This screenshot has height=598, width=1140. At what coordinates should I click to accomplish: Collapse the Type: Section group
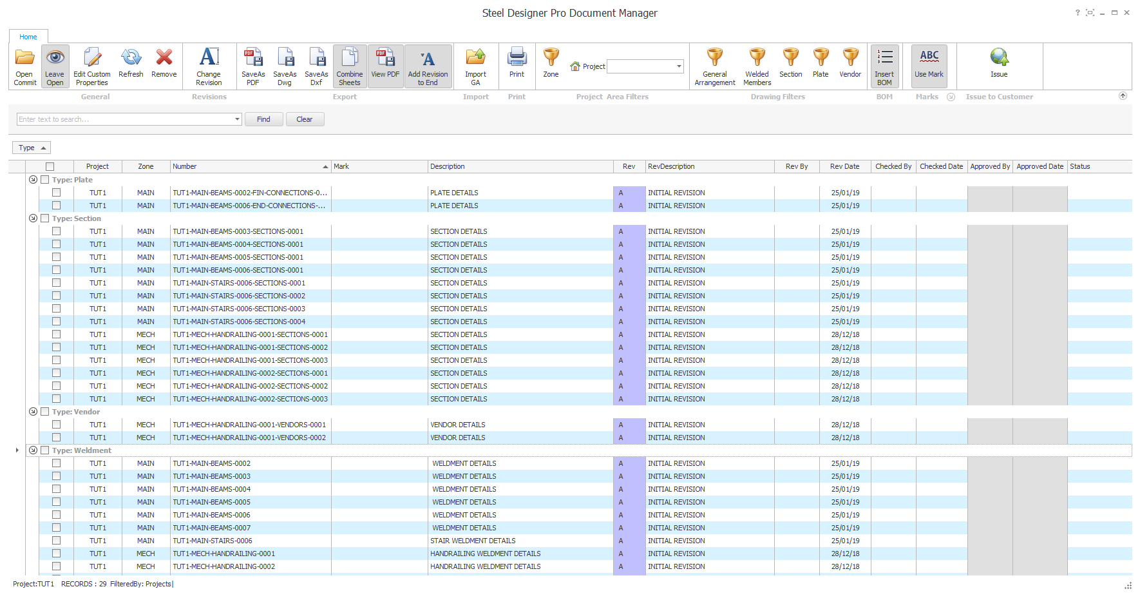pos(33,218)
